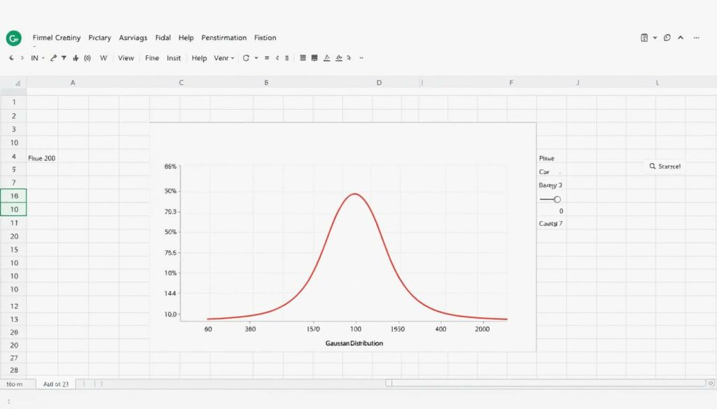Image resolution: width=717 pixels, height=409 pixels.
Task: Click the select-all corner triangle
Action: (x=17, y=83)
